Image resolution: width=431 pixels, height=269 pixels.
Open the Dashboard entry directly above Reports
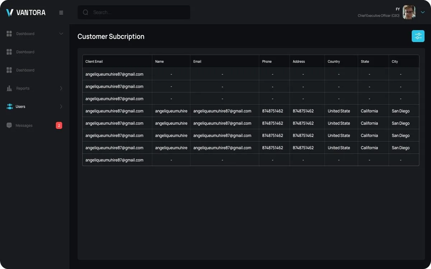tap(25, 70)
